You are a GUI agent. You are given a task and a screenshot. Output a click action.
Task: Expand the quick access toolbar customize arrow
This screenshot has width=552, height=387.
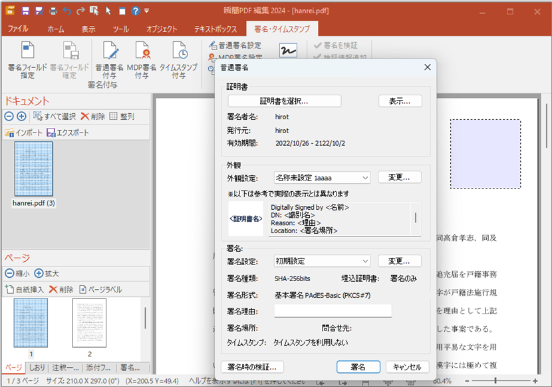(145, 10)
